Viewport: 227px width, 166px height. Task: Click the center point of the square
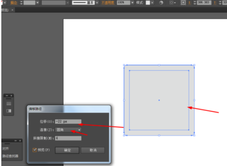pyautogui.click(x=159, y=100)
